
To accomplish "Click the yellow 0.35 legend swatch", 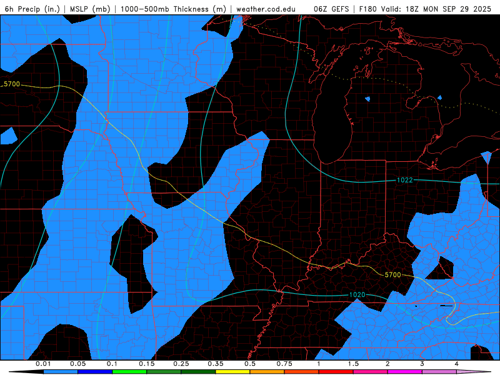I will 232,372.
